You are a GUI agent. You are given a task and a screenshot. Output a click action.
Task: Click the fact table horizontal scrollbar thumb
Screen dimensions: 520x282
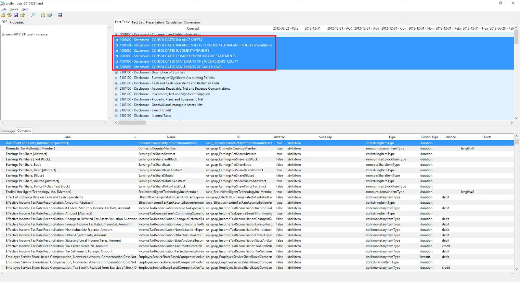pos(132,123)
